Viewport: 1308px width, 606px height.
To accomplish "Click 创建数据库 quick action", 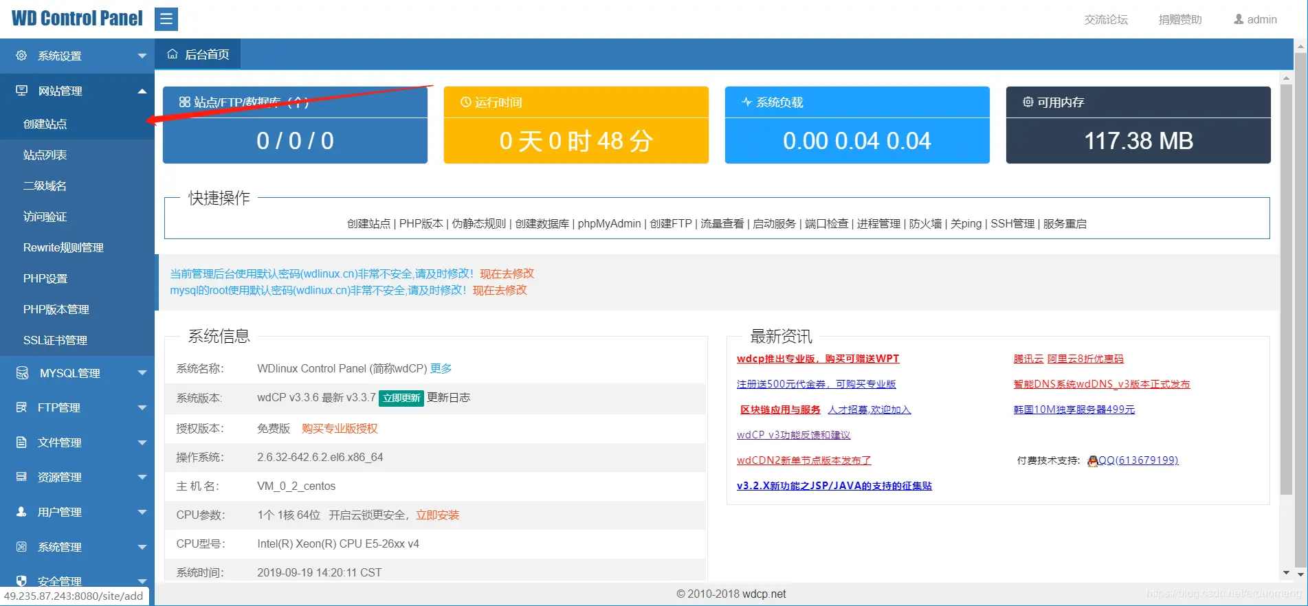I will (x=542, y=223).
